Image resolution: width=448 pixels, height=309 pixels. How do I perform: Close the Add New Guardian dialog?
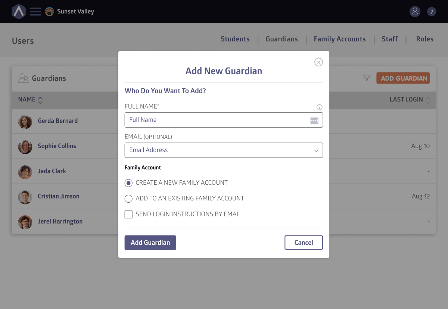[x=318, y=62]
